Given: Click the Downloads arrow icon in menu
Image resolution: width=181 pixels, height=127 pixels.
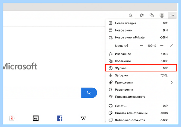Looking at the screenshot, I should 110,75.
